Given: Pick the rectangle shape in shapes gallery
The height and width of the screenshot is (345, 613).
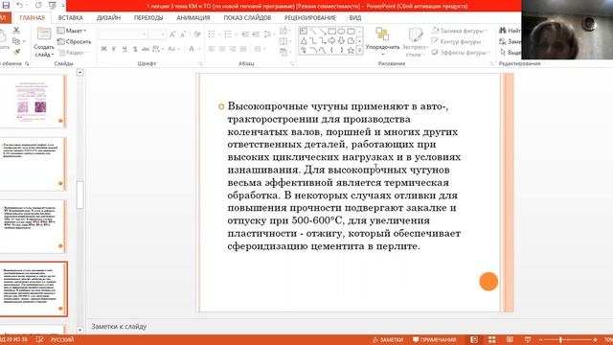Looking at the screenshot, I should pyautogui.click(x=332, y=31).
